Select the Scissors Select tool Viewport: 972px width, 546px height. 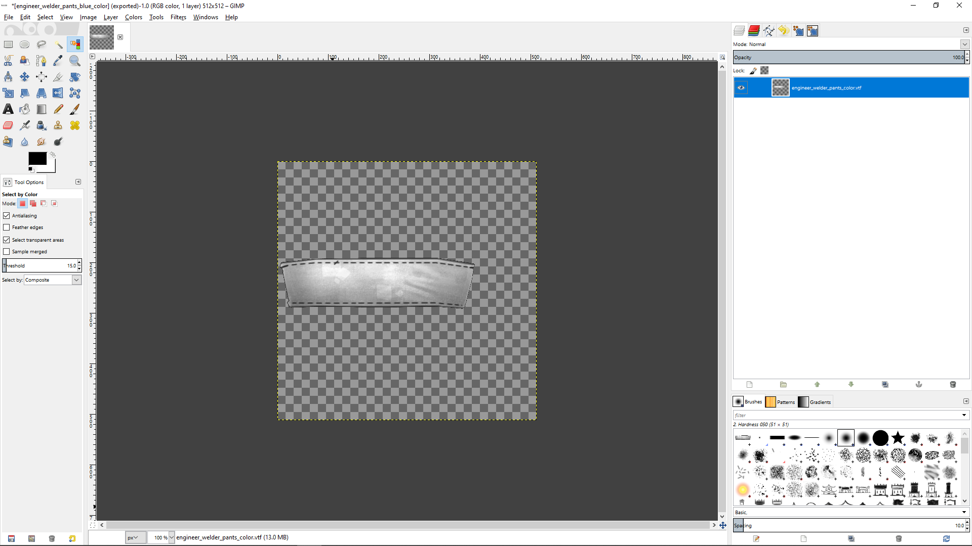tap(8, 61)
